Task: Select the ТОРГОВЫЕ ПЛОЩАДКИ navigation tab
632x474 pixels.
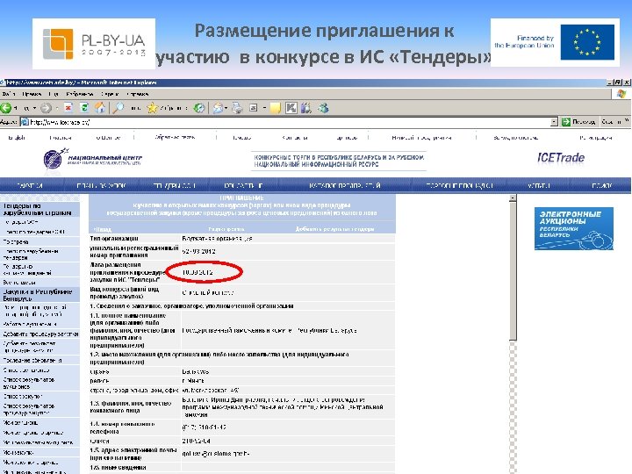Action: click(459, 185)
